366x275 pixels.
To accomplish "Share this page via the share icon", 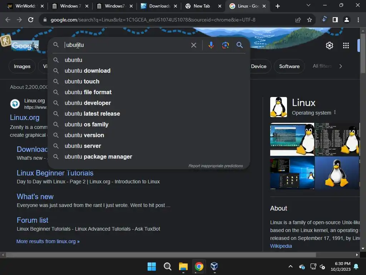I will point(298,20).
